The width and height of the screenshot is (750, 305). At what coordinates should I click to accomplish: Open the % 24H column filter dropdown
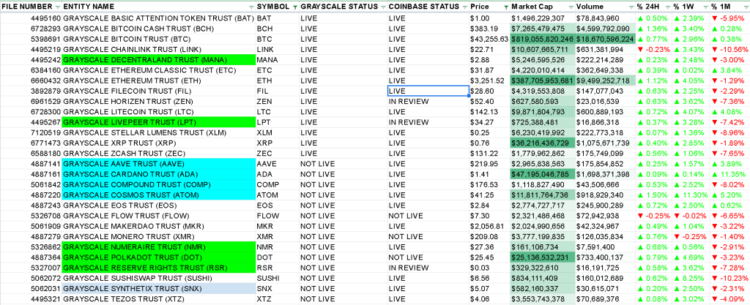pyautogui.click(x=668, y=7)
